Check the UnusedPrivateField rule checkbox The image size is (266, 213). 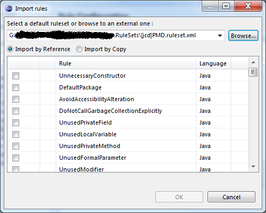click(15, 122)
